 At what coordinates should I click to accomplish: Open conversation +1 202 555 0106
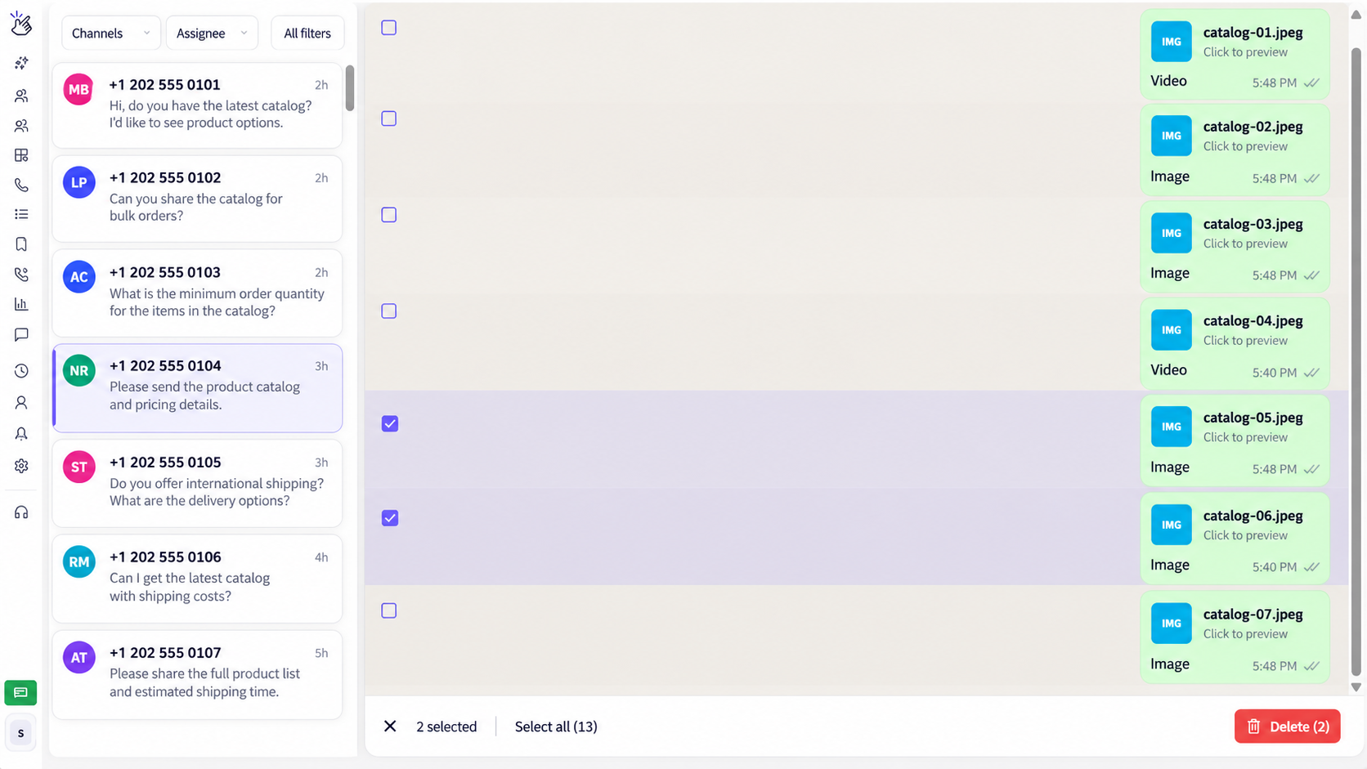click(197, 579)
